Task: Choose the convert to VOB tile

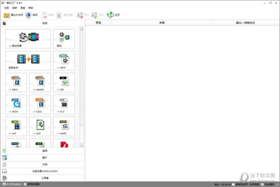Action: pos(40,143)
